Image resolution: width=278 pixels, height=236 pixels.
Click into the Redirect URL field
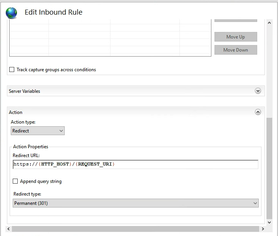pos(136,164)
